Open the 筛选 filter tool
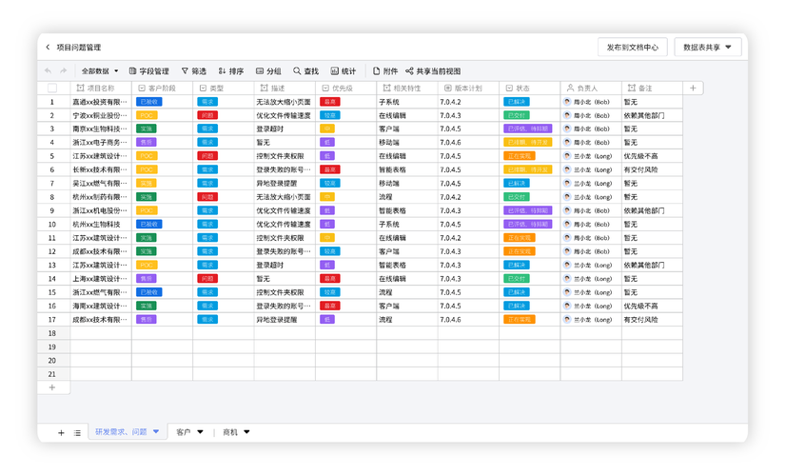 tap(193, 71)
